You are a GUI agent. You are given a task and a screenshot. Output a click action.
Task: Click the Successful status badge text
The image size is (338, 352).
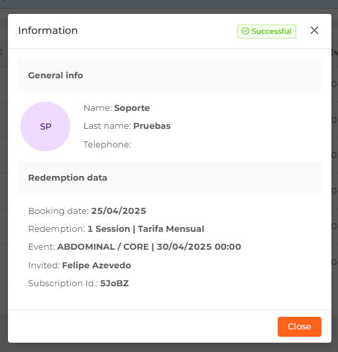[x=271, y=31]
